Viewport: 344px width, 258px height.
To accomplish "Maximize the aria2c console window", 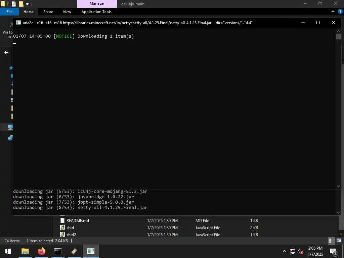I will (x=318, y=23).
